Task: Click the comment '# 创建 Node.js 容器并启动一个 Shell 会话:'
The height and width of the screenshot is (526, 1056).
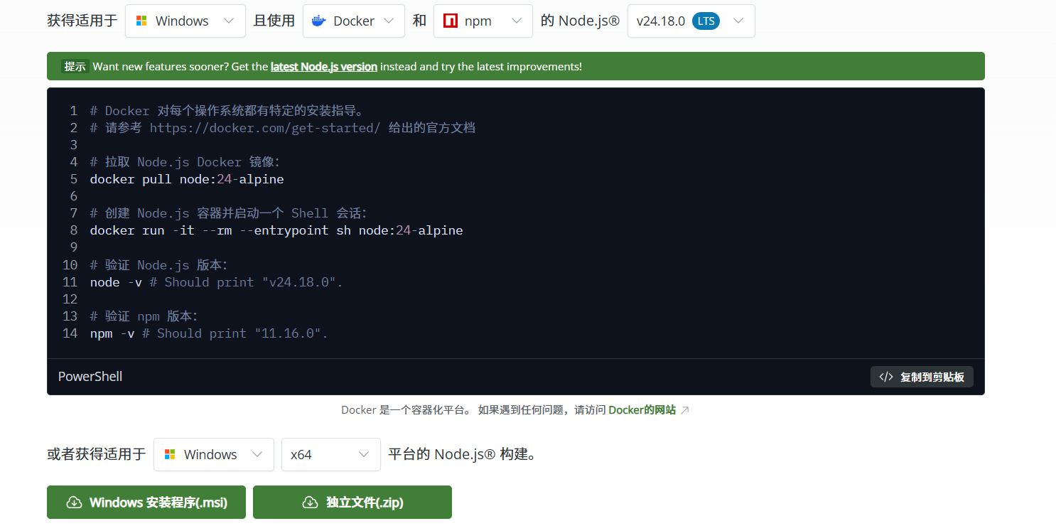Action: pos(228,213)
